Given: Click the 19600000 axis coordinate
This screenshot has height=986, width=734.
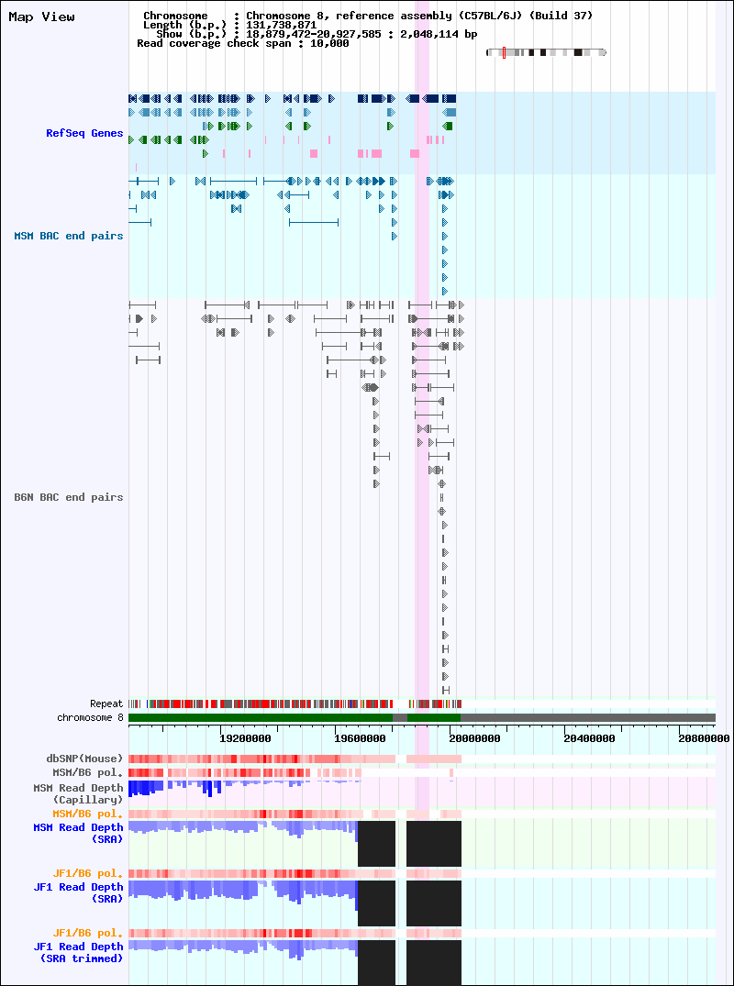Looking at the screenshot, I should pos(361,737).
